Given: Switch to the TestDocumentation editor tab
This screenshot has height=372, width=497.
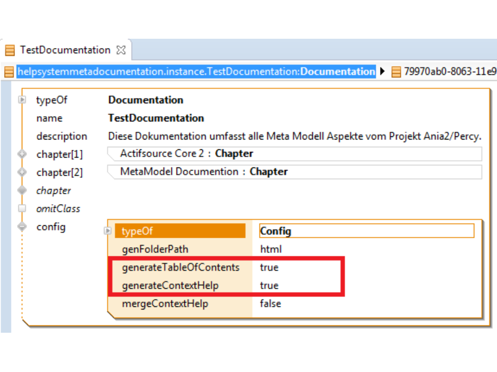Looking at the screenshot, I should tap(65, 50).
